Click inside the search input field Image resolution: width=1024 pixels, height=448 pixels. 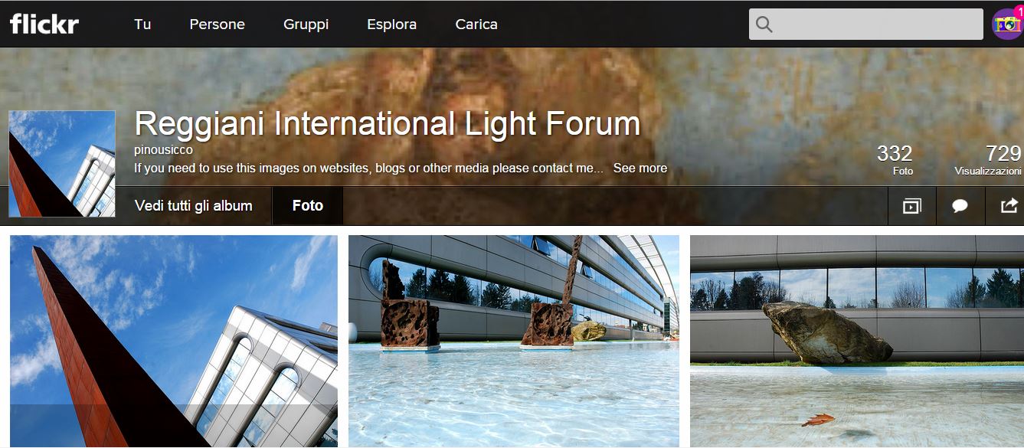click(866, 25)
